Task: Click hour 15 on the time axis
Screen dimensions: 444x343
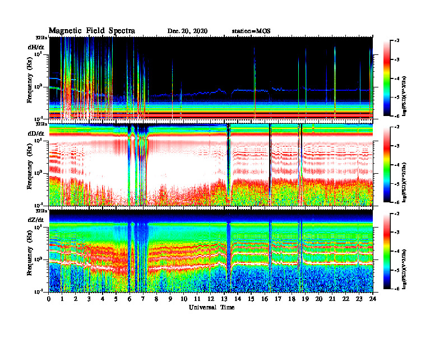Action: pos(251,299)
